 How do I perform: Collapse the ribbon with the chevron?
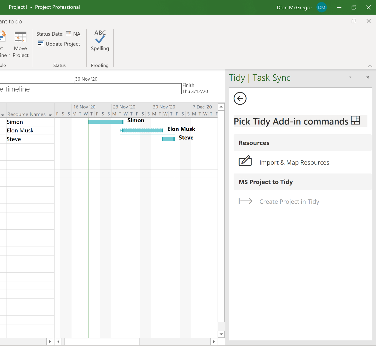[x=370, y=66]
